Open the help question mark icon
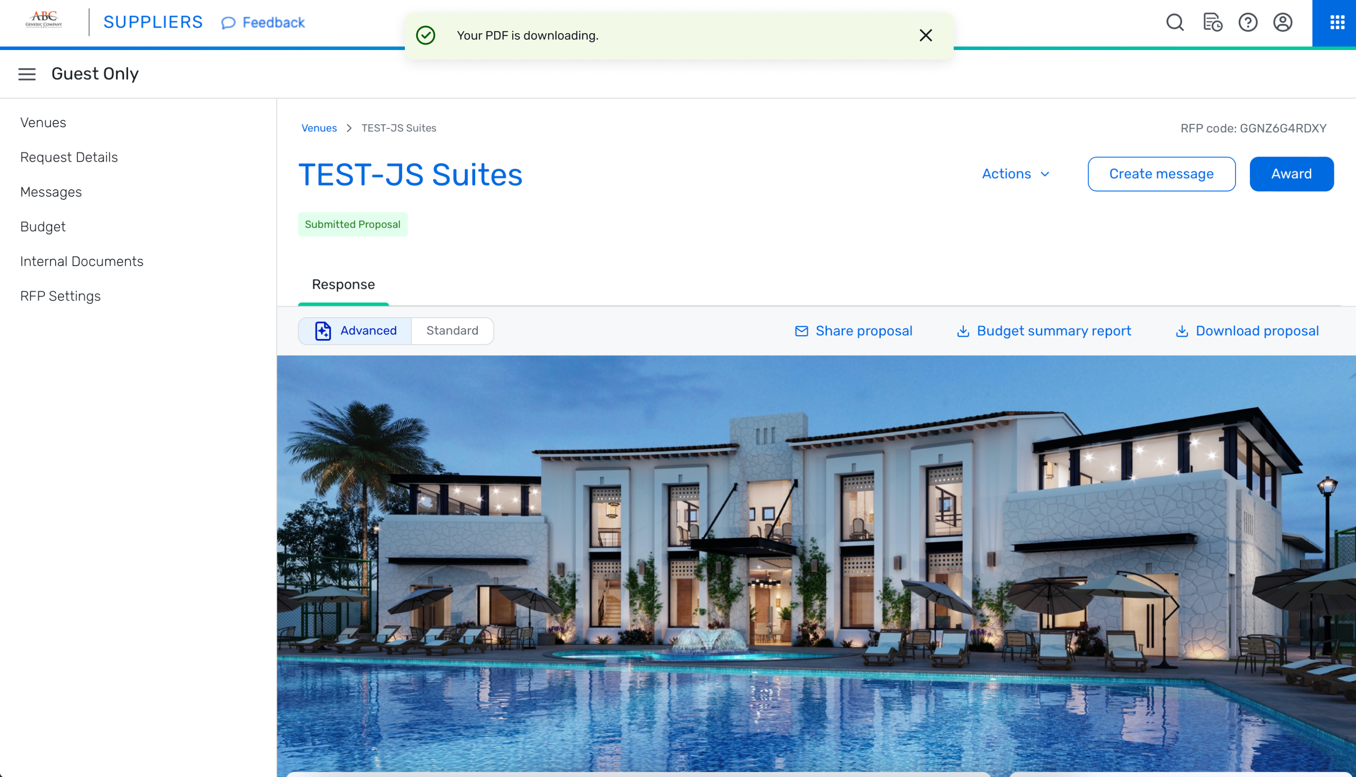 (1248, 22)
